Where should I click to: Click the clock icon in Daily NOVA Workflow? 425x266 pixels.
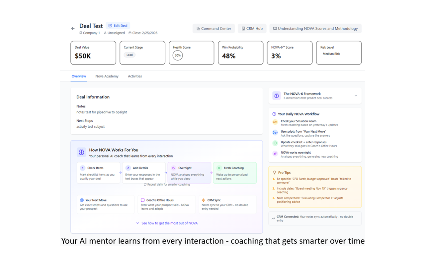pos(274,114)
